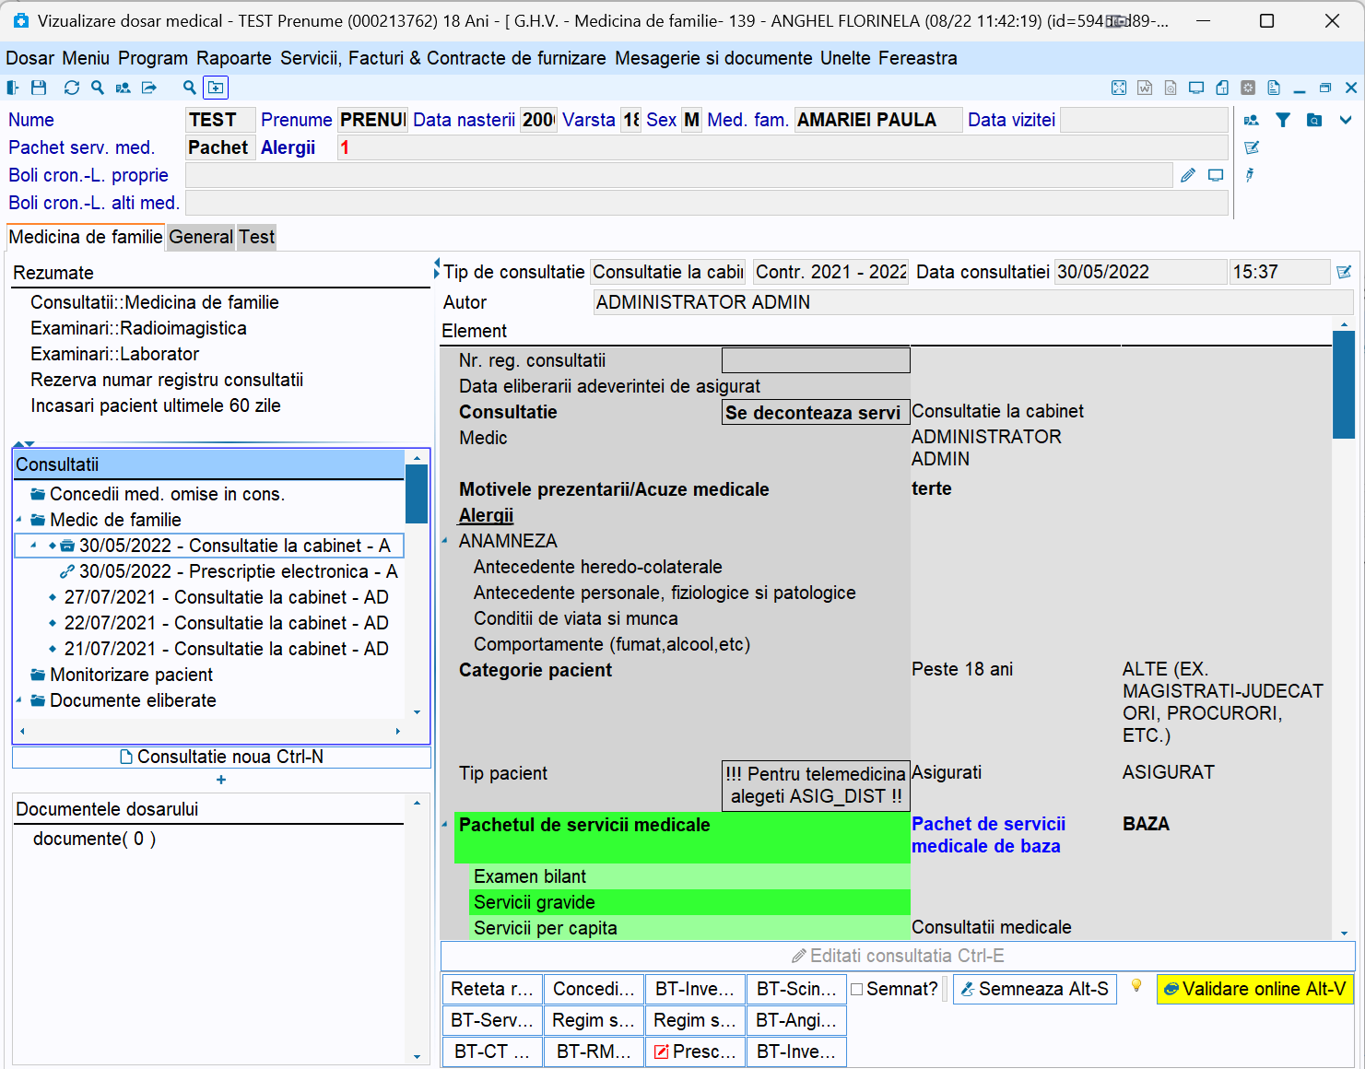Click the Concedi... button

594,989
